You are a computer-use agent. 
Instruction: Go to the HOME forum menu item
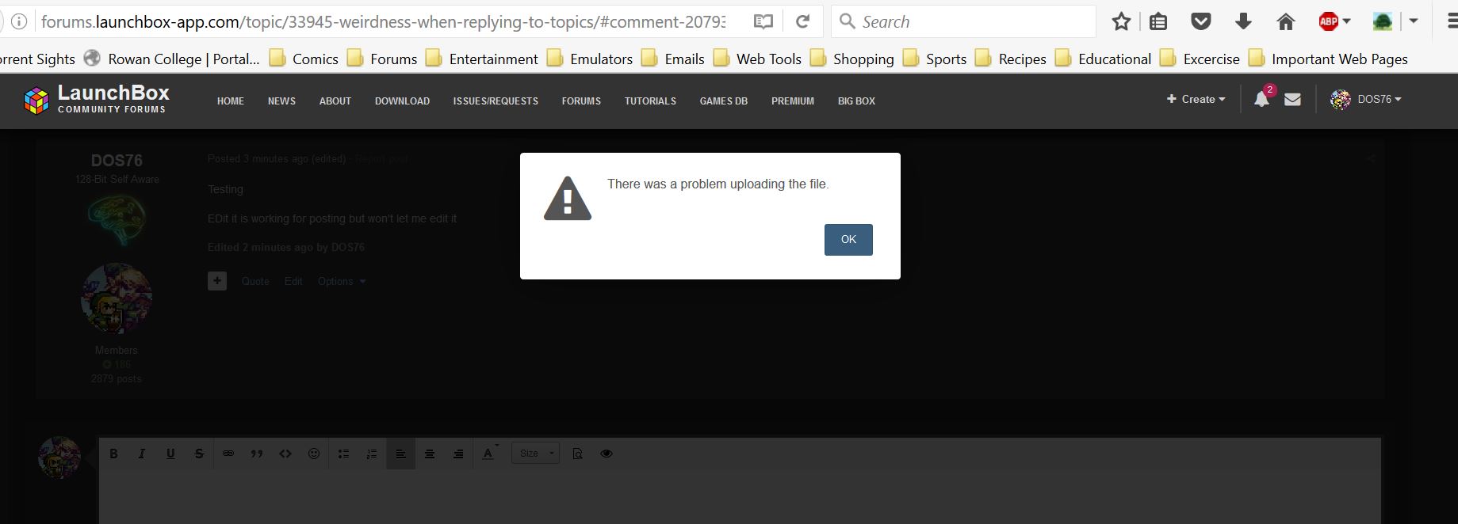[231, 101]
